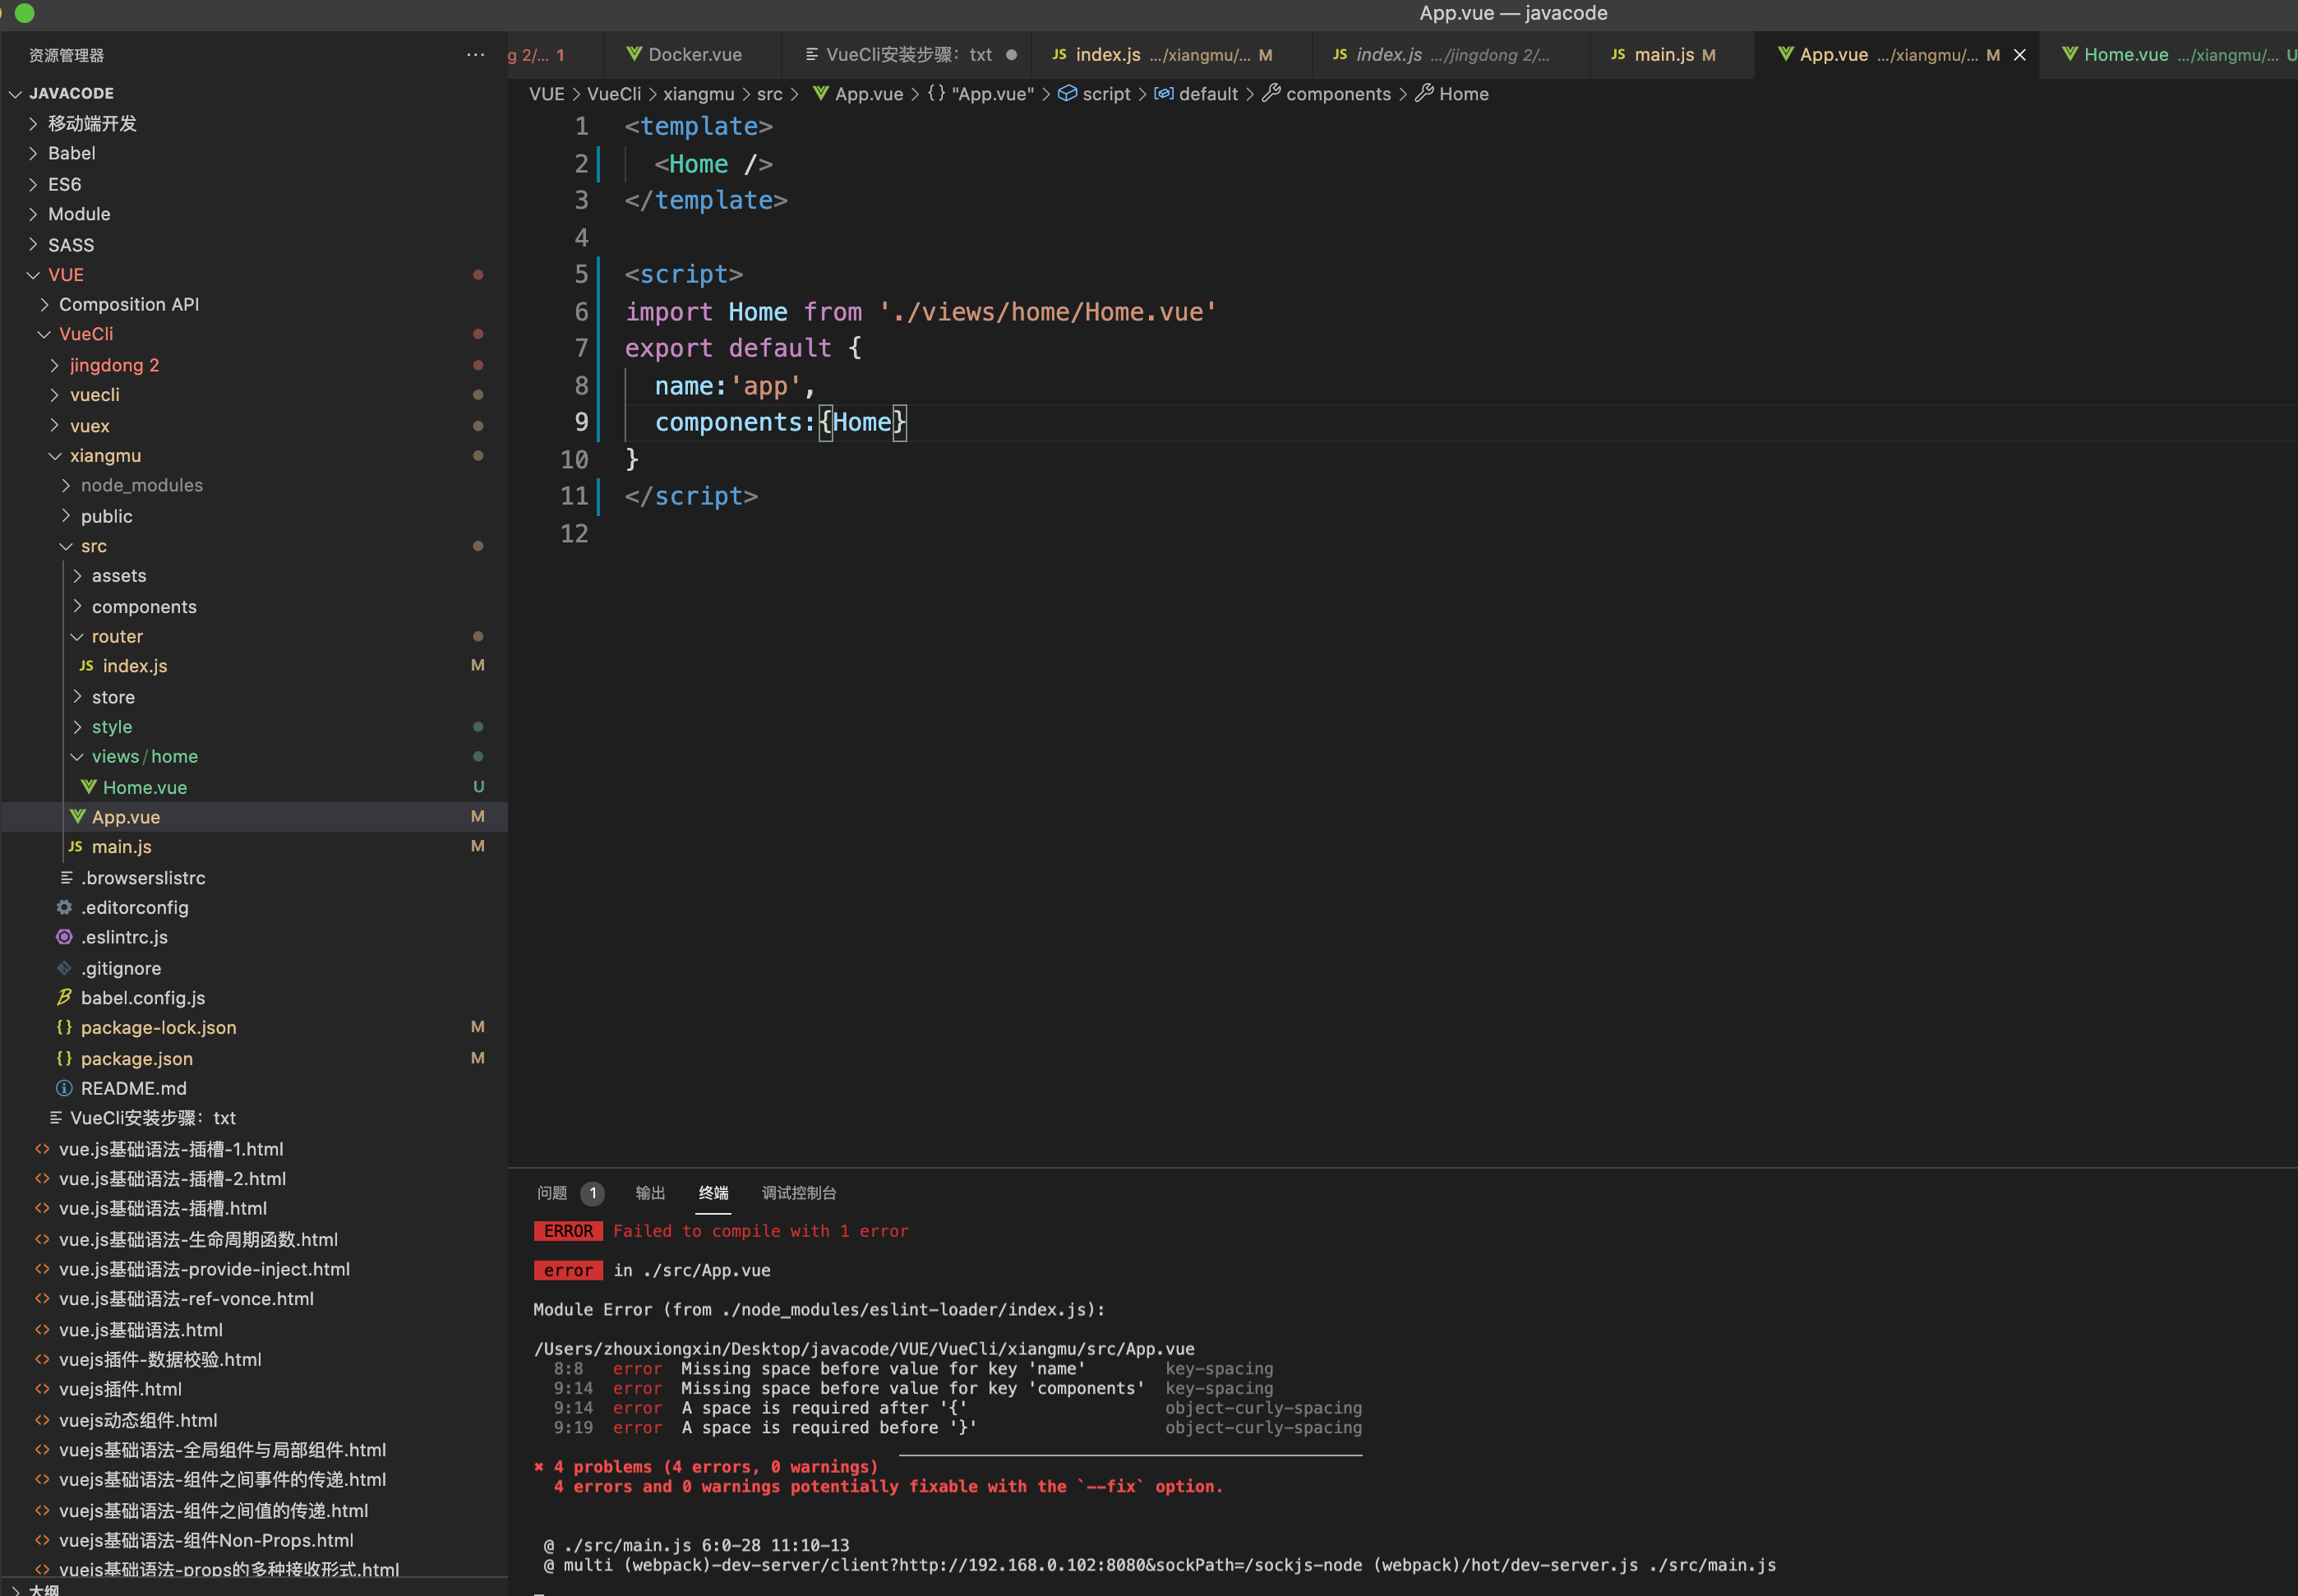Click line number 6 in editor gutter
The width and height of the screenshot is (2298, 1596).
click(x=581, y=312)
